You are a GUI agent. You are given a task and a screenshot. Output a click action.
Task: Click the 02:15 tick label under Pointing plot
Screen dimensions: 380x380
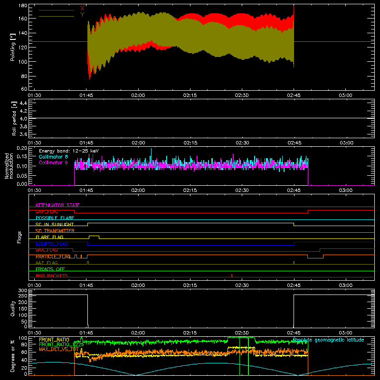click(x=190, y=95)
